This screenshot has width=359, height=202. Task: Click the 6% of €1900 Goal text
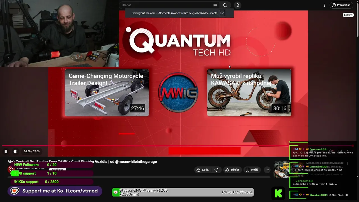click(237, 192)
